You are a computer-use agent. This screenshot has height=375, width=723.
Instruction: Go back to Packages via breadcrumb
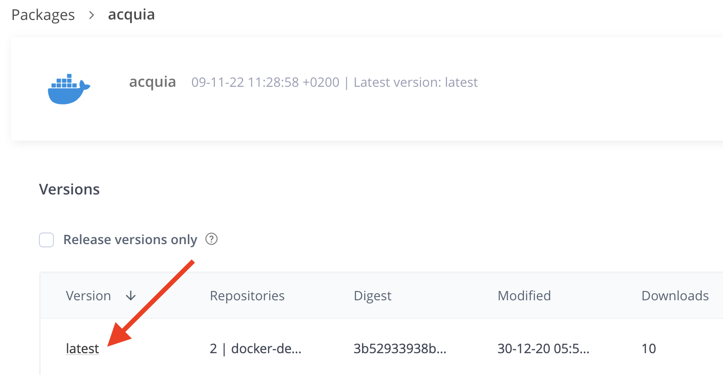(x=43, y=15)
